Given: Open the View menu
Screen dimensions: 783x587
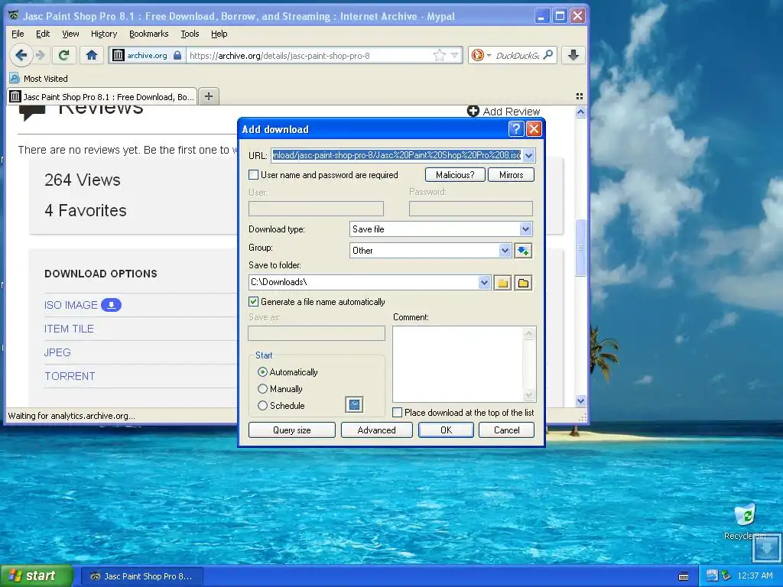Looking at the screenshot, I should point(70,34).
